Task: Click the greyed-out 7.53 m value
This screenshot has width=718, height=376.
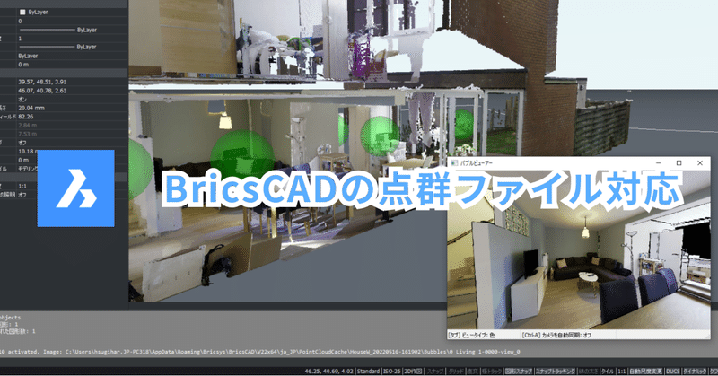Action: (x=28, y=134)
